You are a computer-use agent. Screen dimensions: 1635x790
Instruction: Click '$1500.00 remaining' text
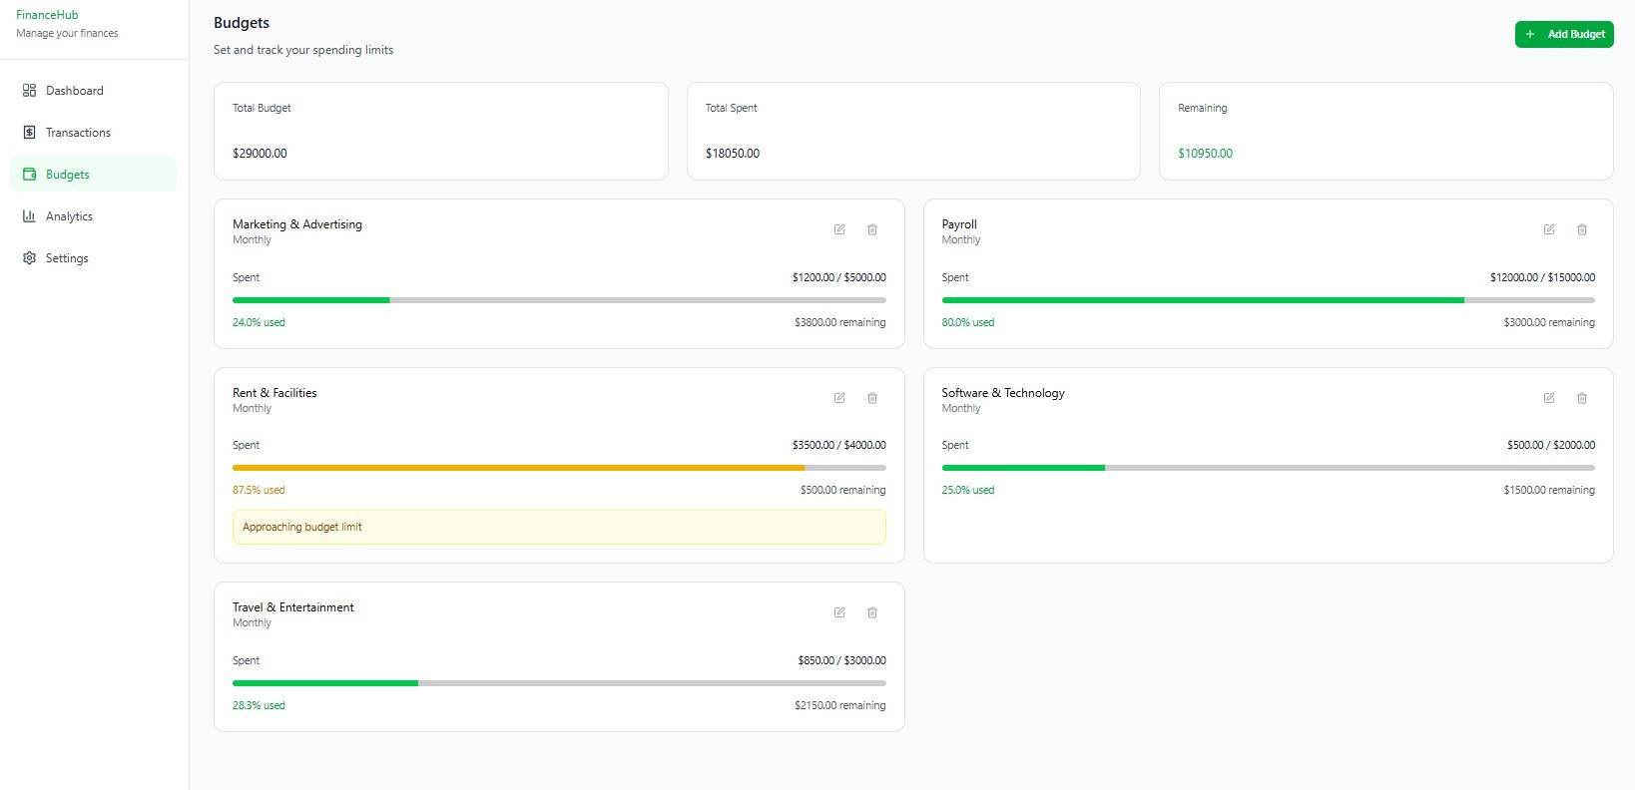coord(1549,490)
